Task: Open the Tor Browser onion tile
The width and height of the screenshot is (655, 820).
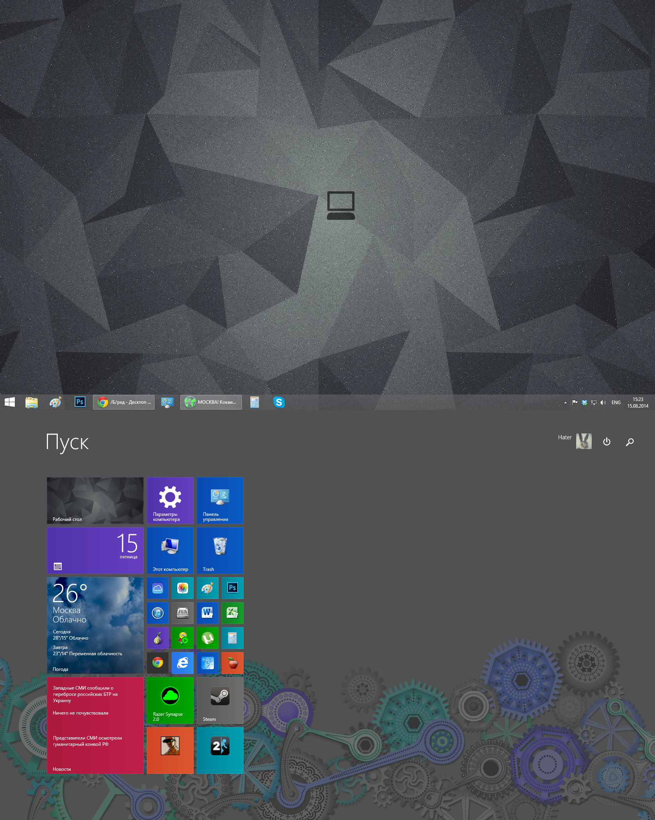Action: pyautogui.click(x=158, y=638)
